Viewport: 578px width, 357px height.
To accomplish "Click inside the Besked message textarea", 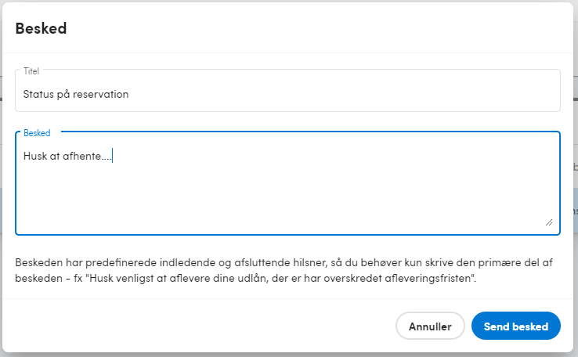I will [x=287, y=183].
